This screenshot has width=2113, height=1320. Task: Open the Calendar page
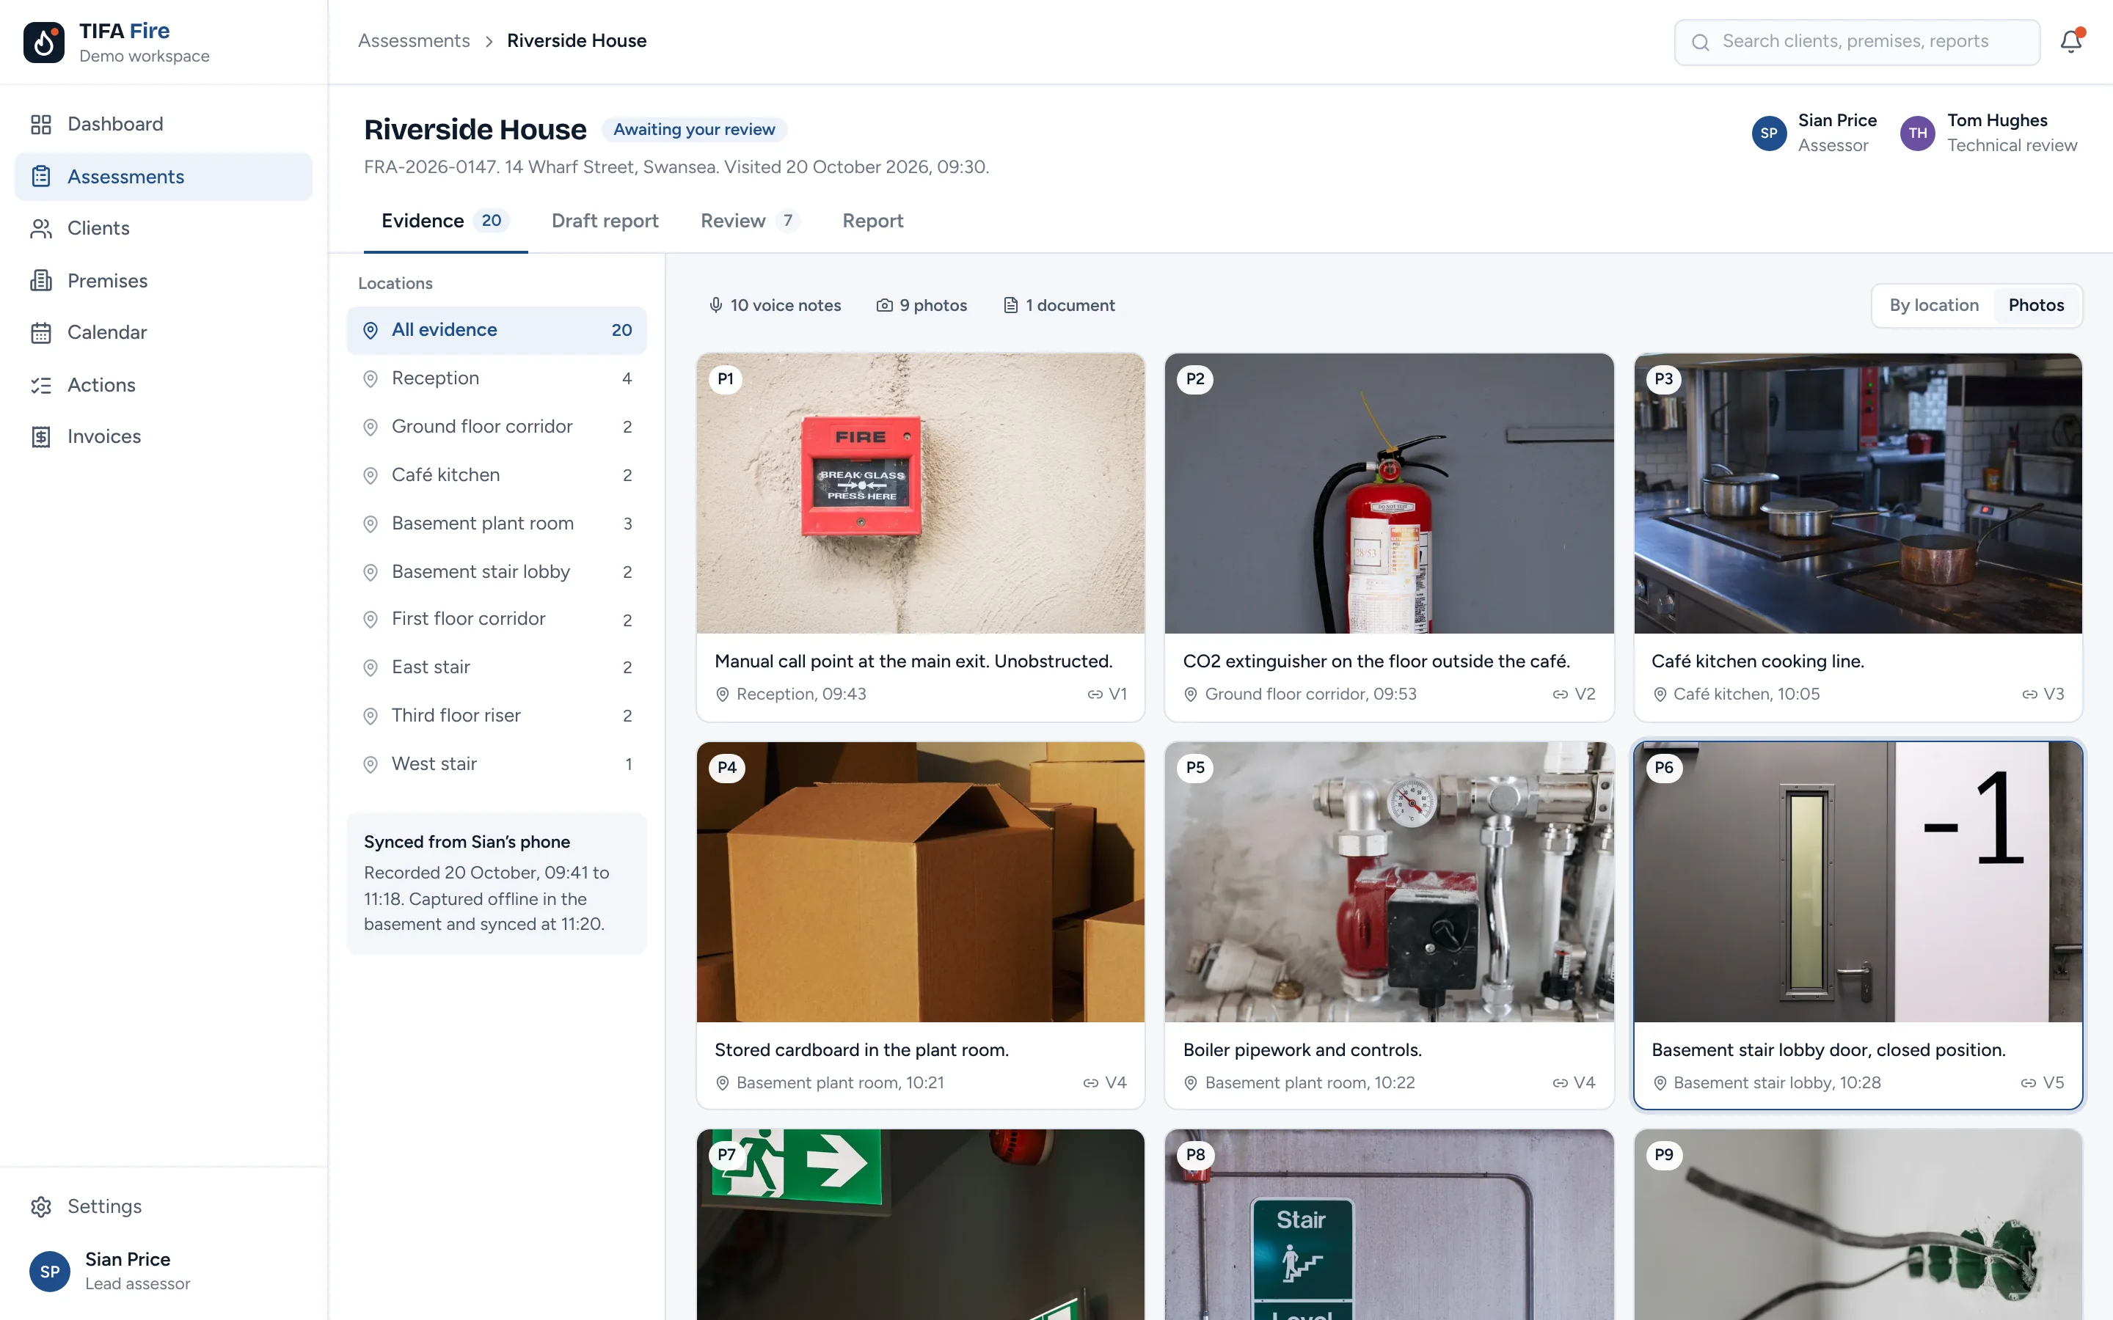[164, 331]
